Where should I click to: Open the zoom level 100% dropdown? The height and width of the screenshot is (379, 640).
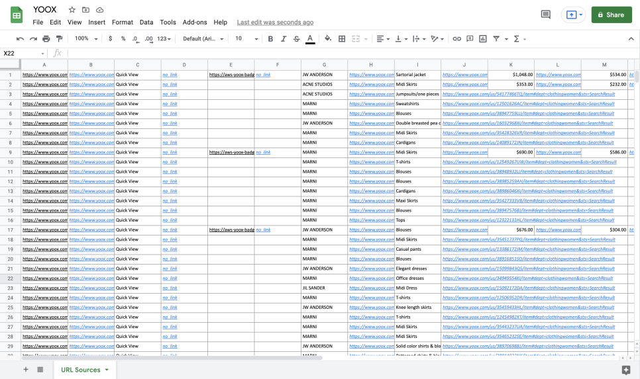tap(85, 39)
